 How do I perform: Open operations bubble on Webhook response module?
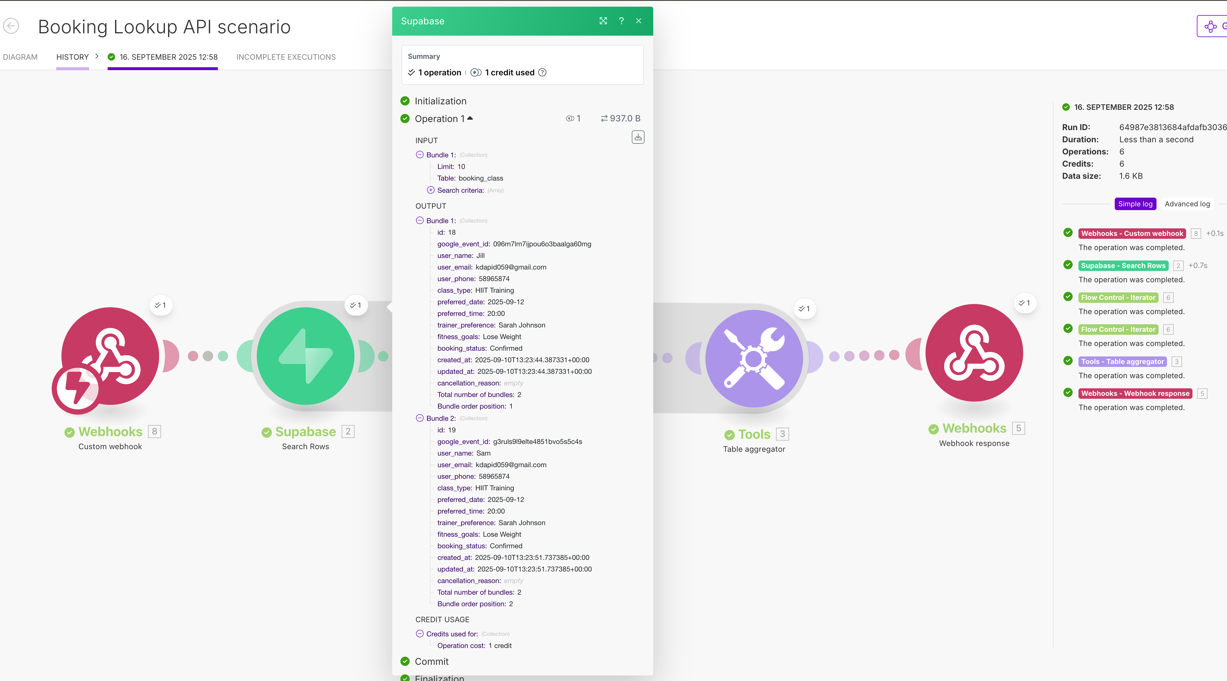(1025, 303)
